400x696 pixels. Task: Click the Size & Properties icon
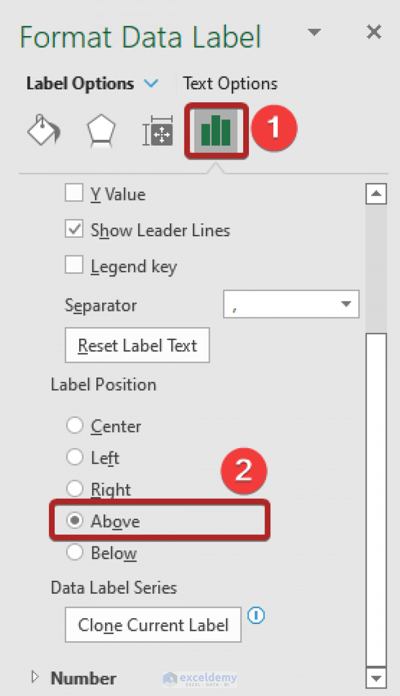pyautogui.click(x=157, y=130)
